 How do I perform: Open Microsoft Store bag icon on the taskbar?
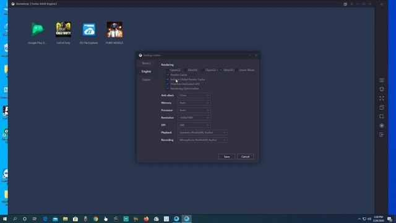75,219
